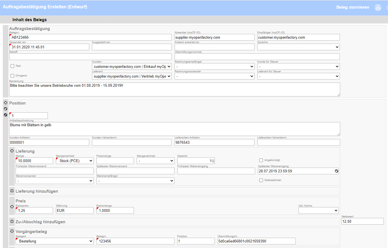
Task: Click the Absender field supplier.myopenfactory.com
Action: click(215, 37)
